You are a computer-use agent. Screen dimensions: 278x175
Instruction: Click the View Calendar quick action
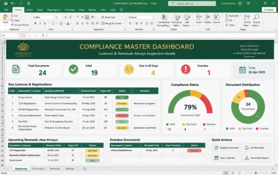click(x=226, y=158)
